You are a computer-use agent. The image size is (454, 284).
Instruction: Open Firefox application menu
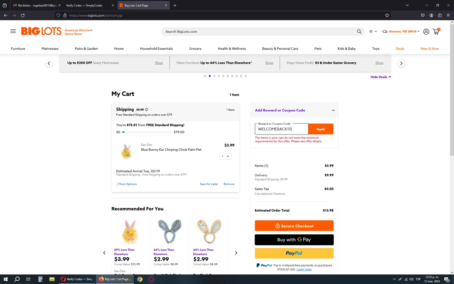click(448, 15)
